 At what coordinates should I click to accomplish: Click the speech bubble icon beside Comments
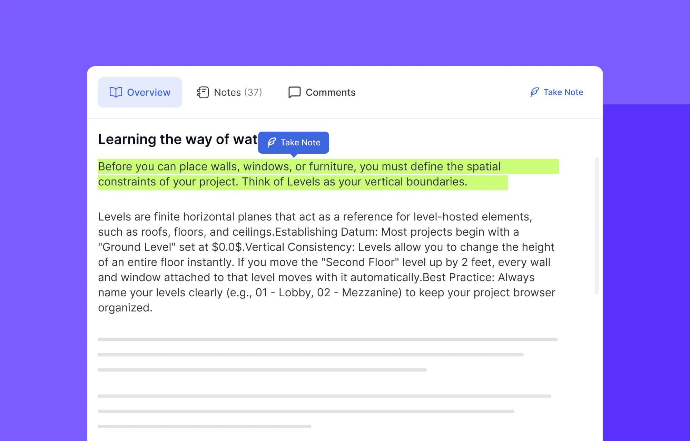coord(294,92)
